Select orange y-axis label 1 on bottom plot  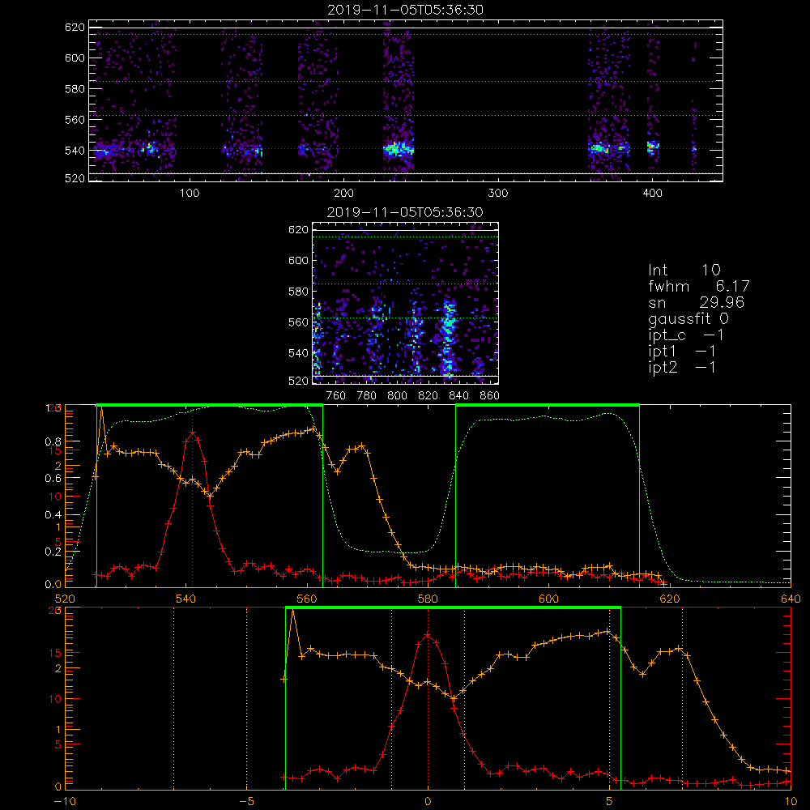click(58, 730)
